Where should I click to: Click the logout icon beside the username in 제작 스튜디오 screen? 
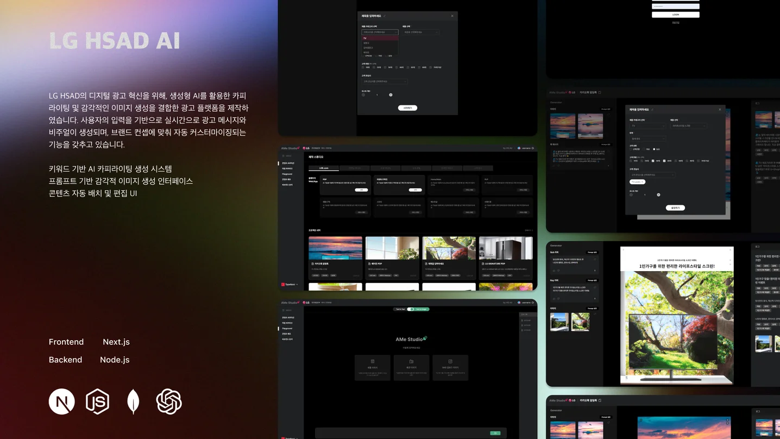[x=533, y=148]
